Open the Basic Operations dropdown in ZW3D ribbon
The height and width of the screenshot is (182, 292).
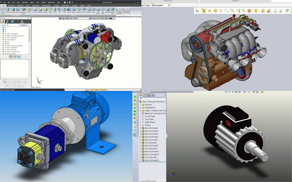(x=120, y=11)
